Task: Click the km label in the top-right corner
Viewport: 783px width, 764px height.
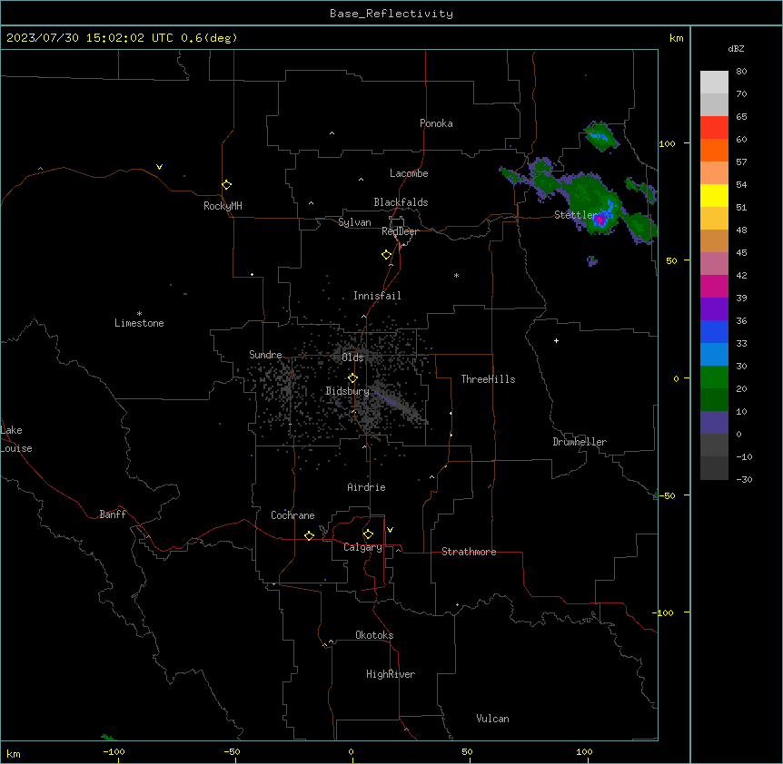Action: tap(676, 38)
